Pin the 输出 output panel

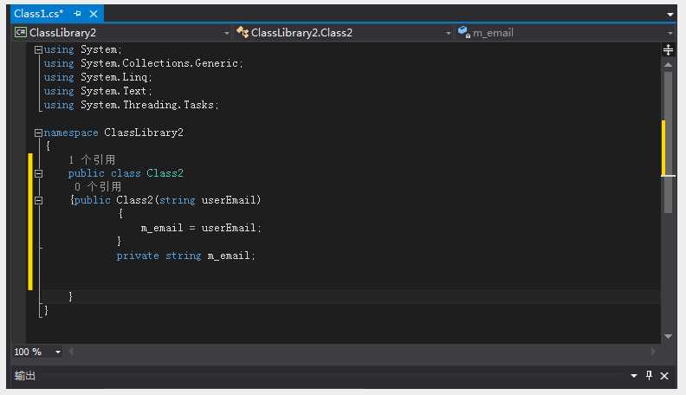coord(650,375)
